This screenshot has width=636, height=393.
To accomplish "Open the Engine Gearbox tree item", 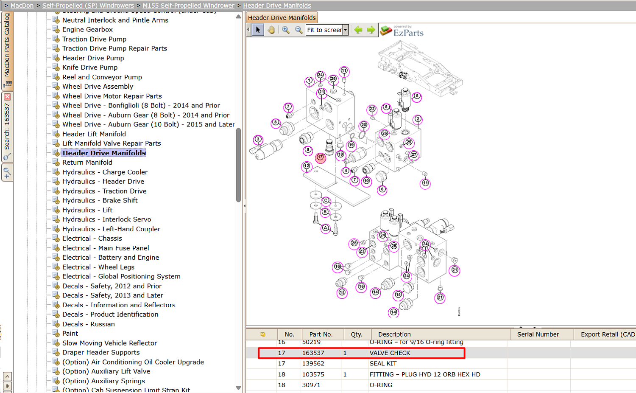I will [x=87, y=29].
